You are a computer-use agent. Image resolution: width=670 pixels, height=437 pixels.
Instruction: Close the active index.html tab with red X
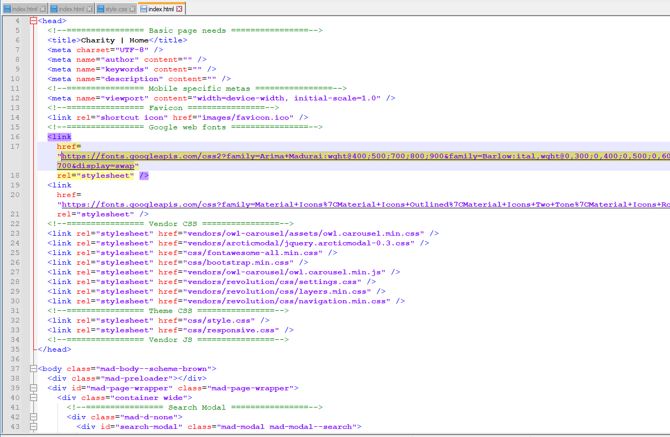179,9
